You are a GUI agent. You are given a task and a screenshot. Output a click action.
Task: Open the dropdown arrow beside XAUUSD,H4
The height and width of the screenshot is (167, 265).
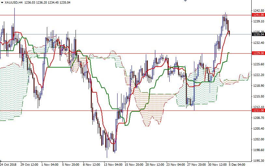[x=2, y=3]
